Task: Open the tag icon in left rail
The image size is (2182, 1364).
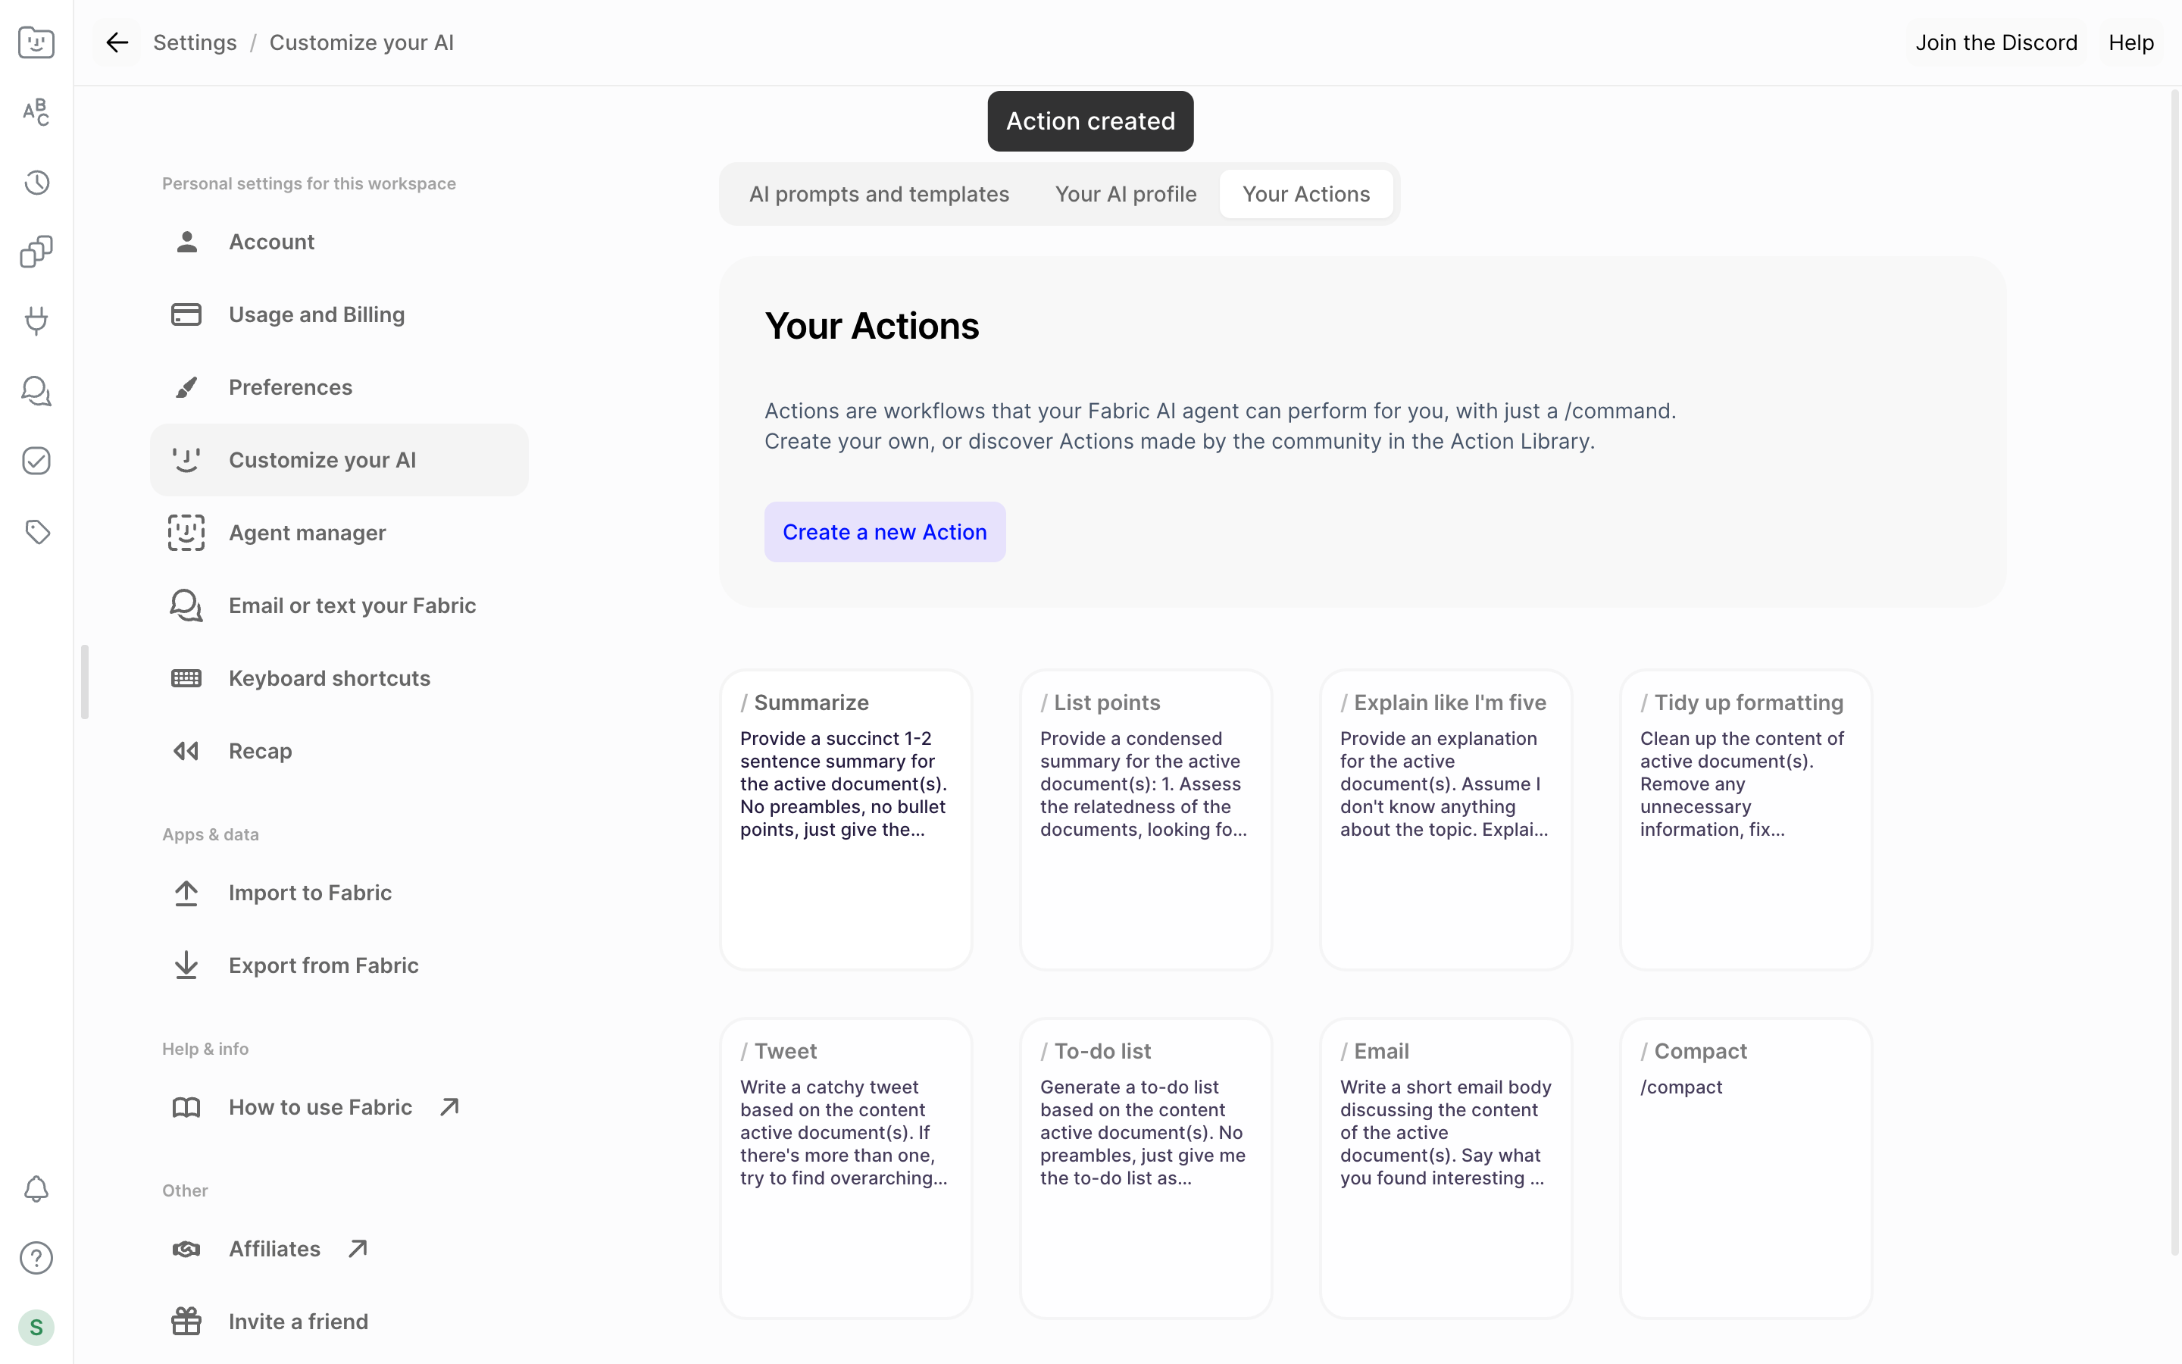Action: pos(36,531)
